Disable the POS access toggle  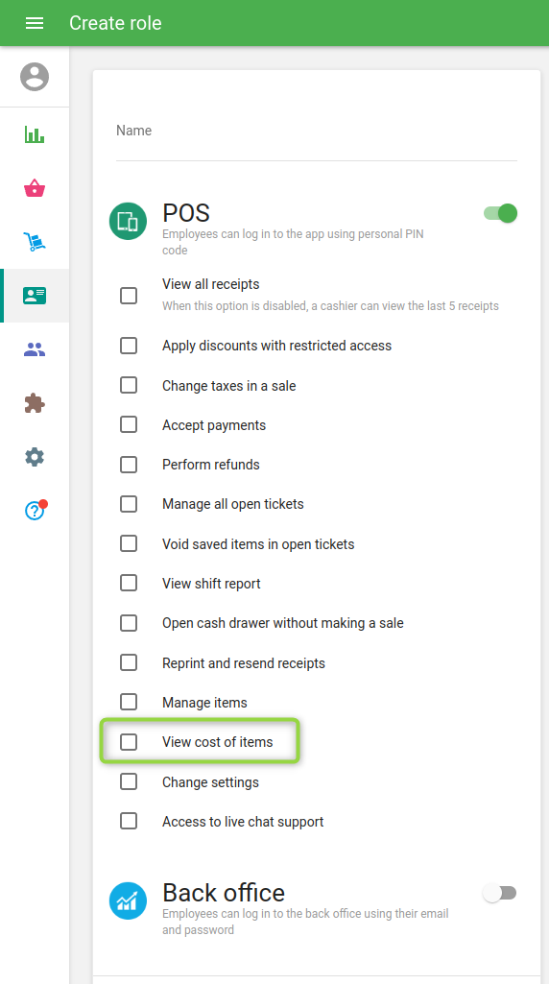point(500,213)
